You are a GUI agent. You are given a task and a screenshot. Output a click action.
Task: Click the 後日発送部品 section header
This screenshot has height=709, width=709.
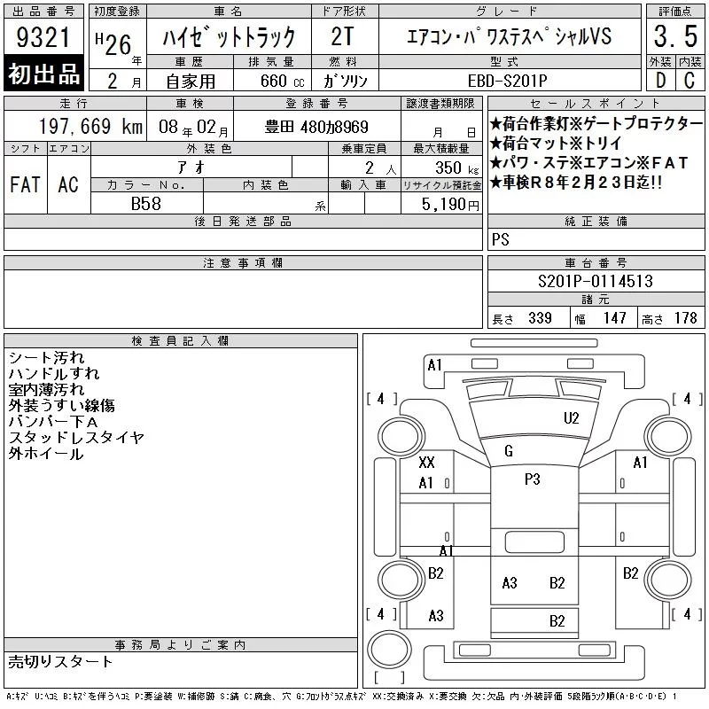243,221
